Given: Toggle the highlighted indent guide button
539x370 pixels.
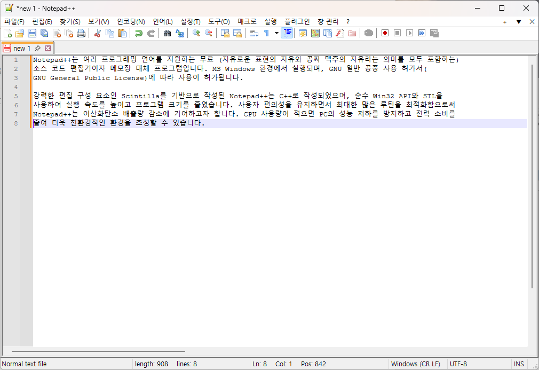Looking at the screenshot, I should click(287, 33).
